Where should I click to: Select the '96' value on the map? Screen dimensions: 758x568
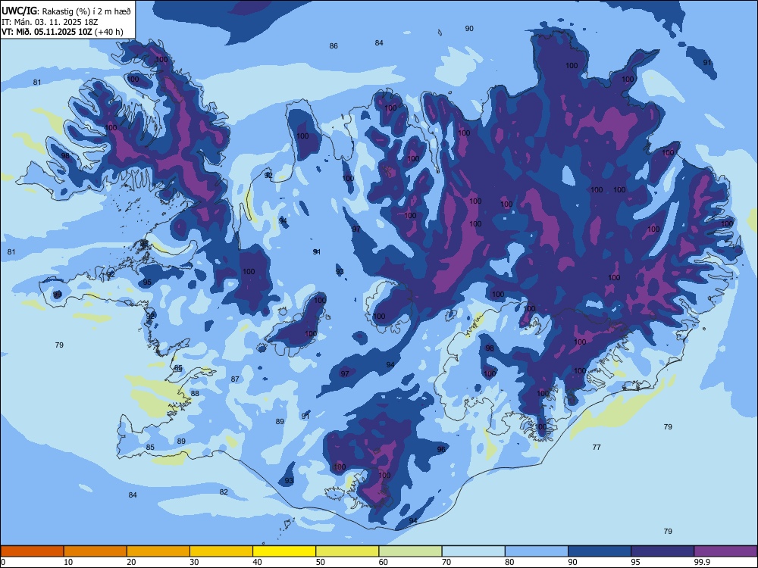[x=441, y=450]
